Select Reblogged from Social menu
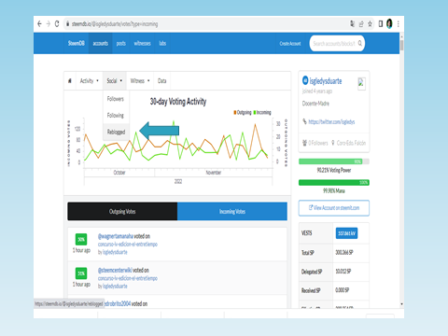The image size is (448, 336). [116, 132]
